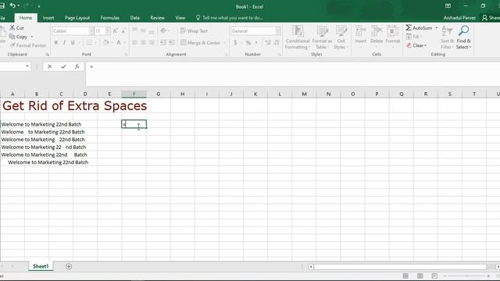Toggle Bold formatting
Screen dimensions: 500x281
(55, 42)
